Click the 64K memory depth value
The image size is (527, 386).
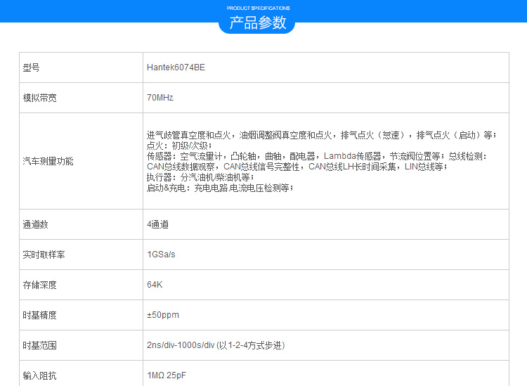155,285
